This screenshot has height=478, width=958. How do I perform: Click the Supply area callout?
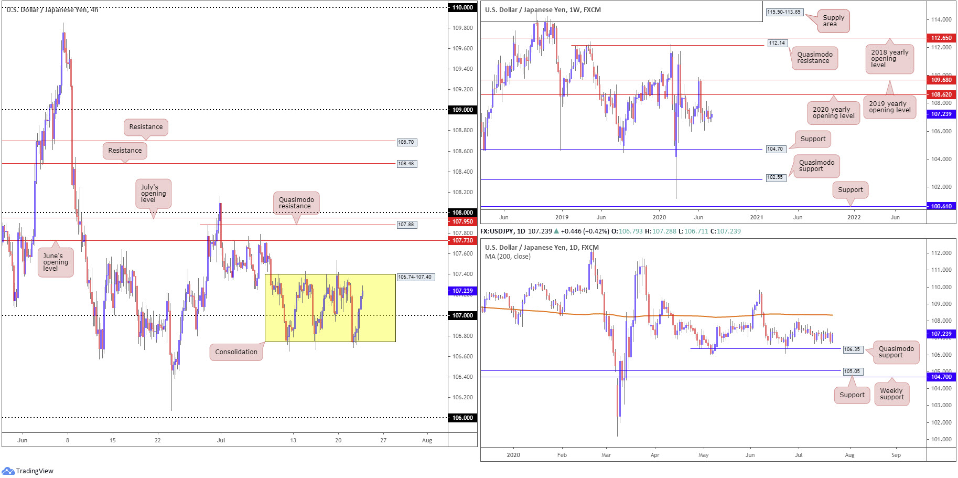coord(833,21)
